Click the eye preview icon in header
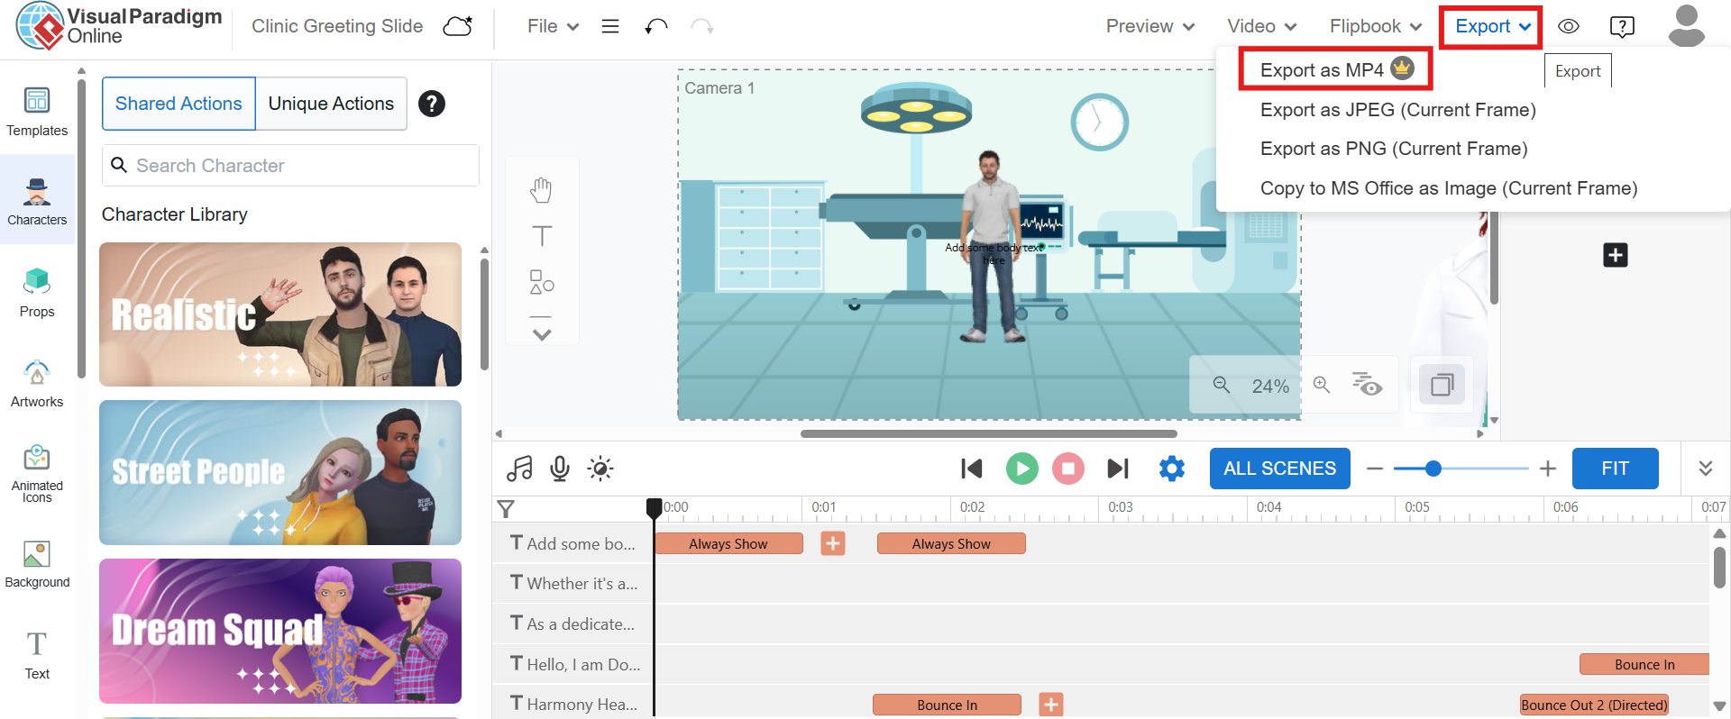The image size is (1731, 719). point(1569,26)
